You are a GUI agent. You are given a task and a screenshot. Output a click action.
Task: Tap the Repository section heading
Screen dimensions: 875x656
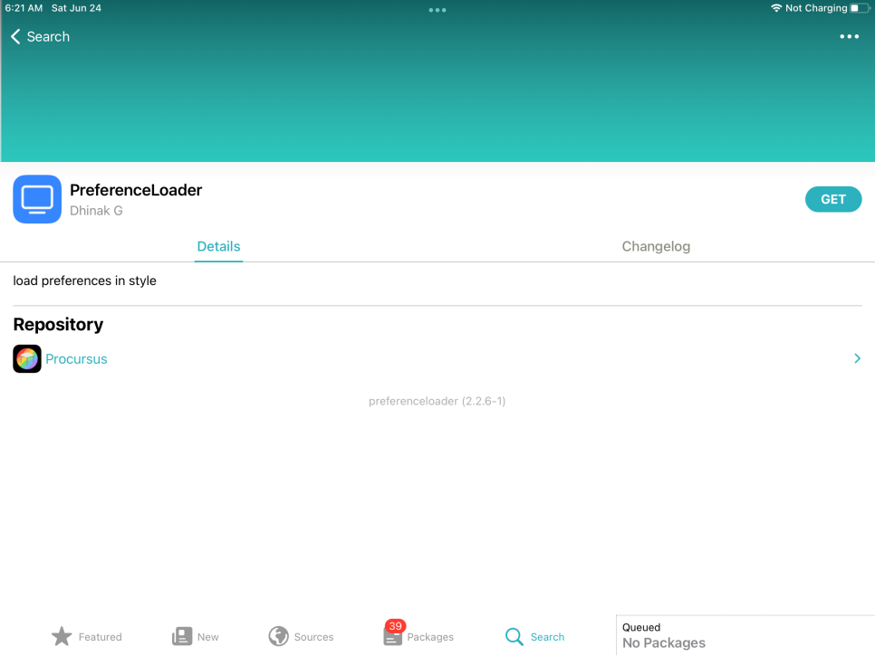(x=58, y=324)
